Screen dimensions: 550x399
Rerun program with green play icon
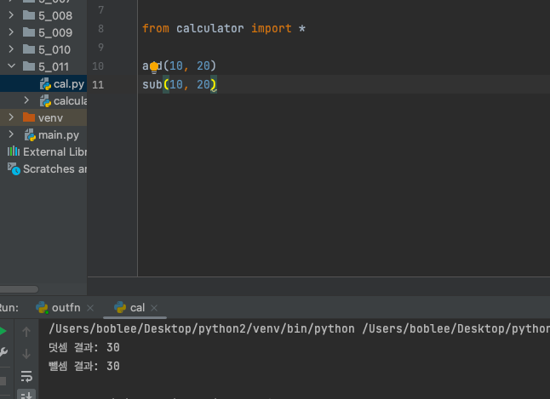point(3,331)
